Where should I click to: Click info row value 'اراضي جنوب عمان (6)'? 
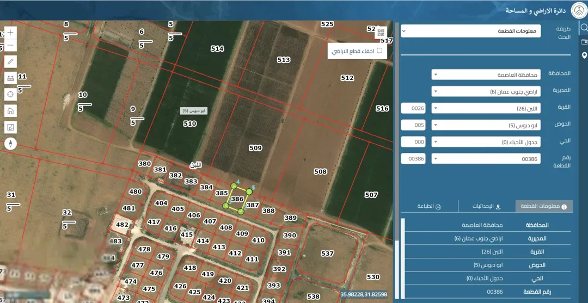tap(479, 238)
